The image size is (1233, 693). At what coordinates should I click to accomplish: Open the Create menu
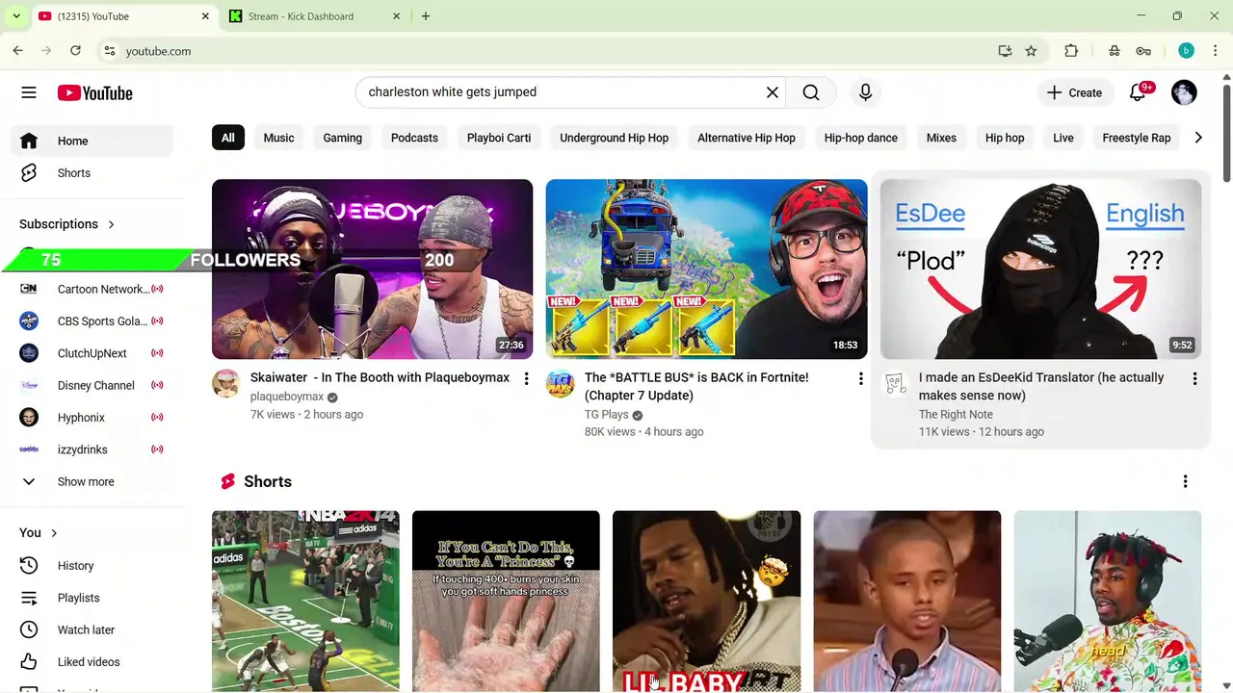coord(1074,92)
